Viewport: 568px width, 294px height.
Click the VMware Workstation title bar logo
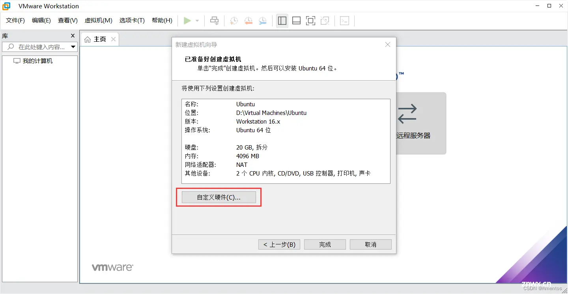pyautogui.click(x=6, y=6)
